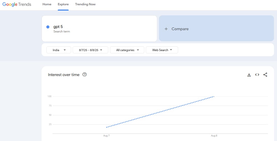Add a comparison term with Compare

[216, 28]
